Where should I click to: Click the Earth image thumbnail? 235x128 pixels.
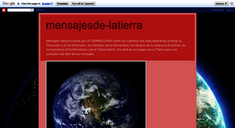click(96, 95)
